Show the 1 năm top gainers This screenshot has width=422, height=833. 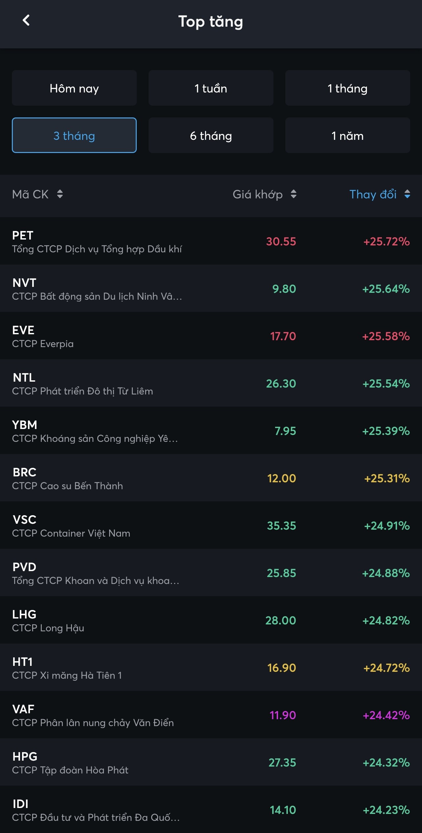click(x=347, y=136)
